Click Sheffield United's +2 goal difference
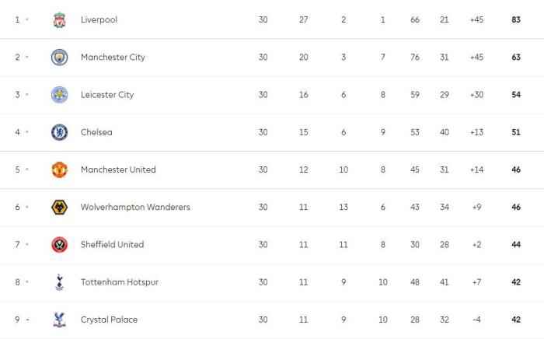Viewport: 544px width, 339px height. [476, 244]
